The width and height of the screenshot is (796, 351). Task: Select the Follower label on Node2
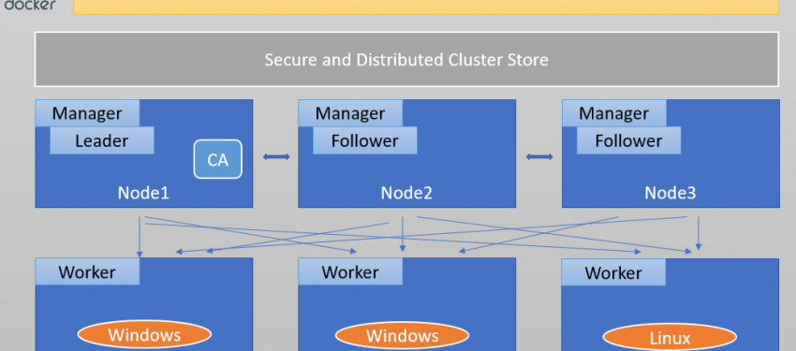pos(364,140)
